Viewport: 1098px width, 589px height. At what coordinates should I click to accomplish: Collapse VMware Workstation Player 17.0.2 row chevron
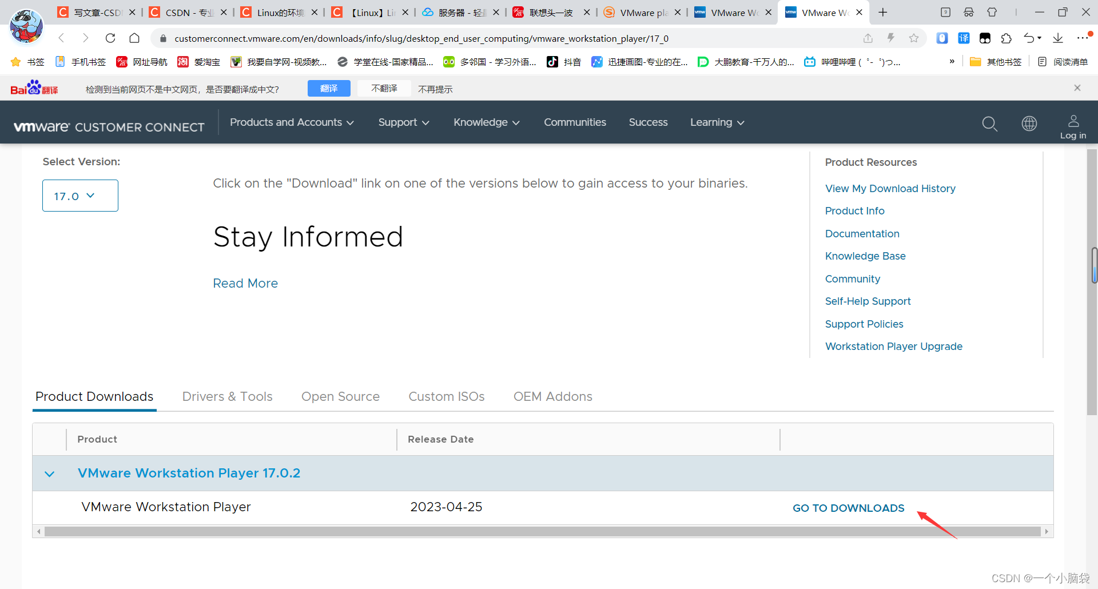[50, 474]
